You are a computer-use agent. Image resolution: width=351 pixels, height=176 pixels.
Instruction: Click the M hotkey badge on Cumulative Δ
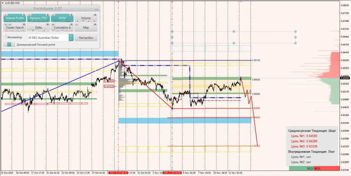[x=53, y=24]
